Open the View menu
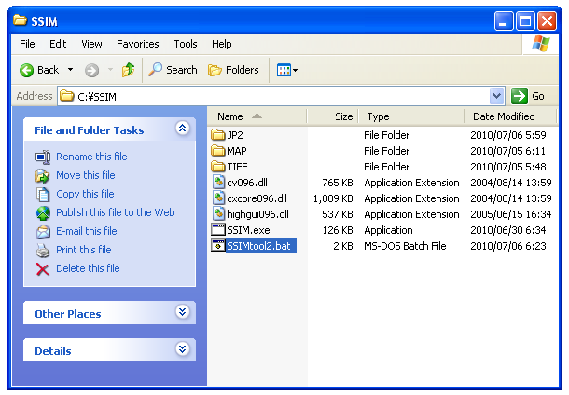The width and height of the screenshot is (569, 395). click(91, 44)
